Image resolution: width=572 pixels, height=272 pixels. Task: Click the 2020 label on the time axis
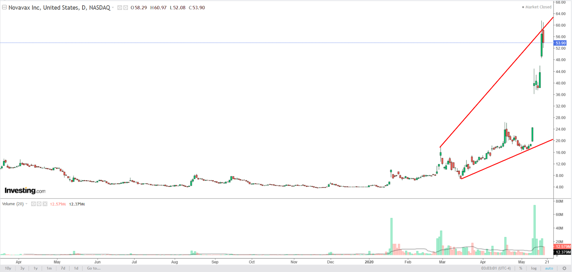369,262
